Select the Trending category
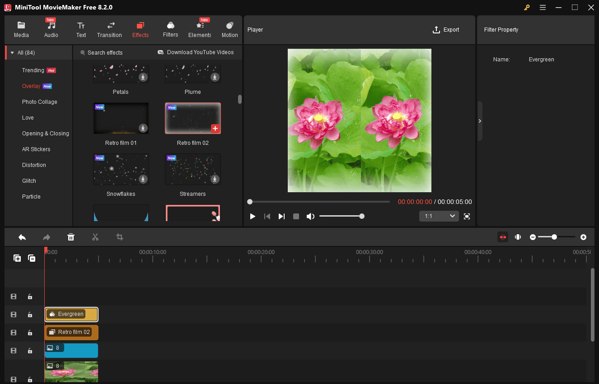Screen dimensions: 599x384 click(33, 70)
